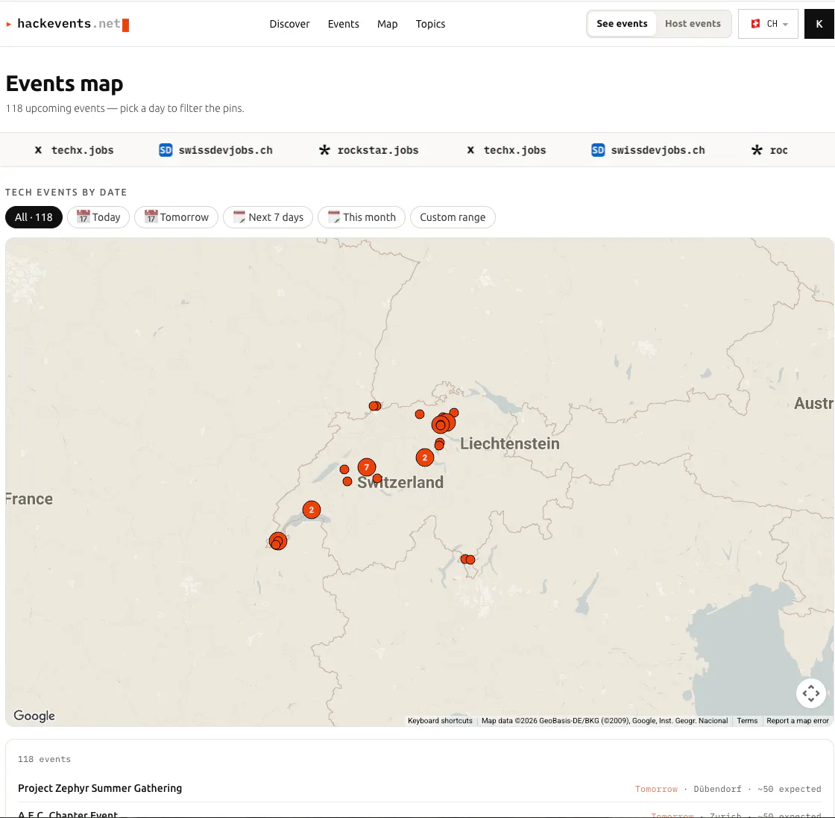Click the '~50 expected' text on Project Zephyr row

[x=790, y=789]
